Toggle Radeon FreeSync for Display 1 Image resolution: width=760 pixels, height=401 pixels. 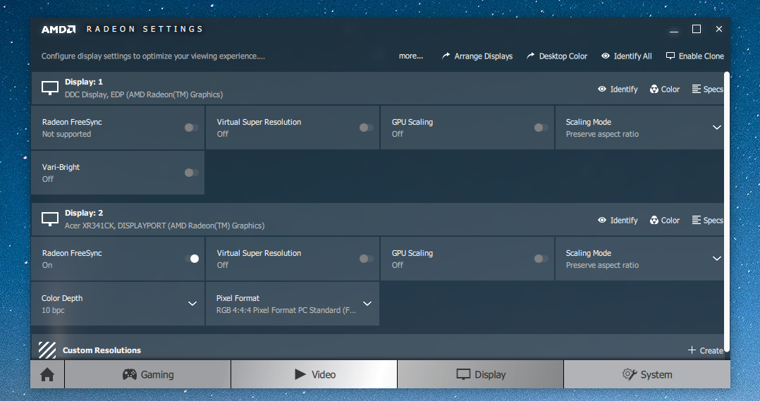pos(192,128)
